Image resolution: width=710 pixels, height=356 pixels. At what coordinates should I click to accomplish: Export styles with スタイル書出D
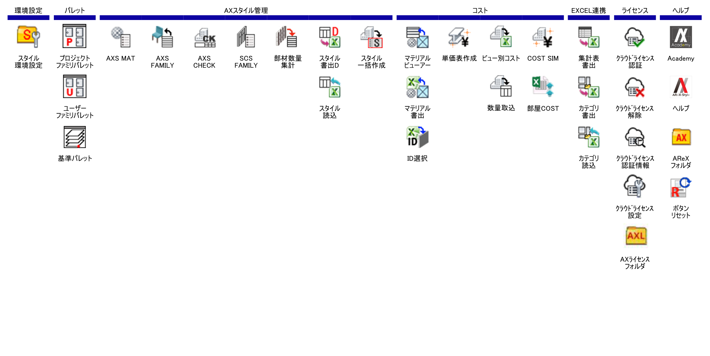(330, 37)
